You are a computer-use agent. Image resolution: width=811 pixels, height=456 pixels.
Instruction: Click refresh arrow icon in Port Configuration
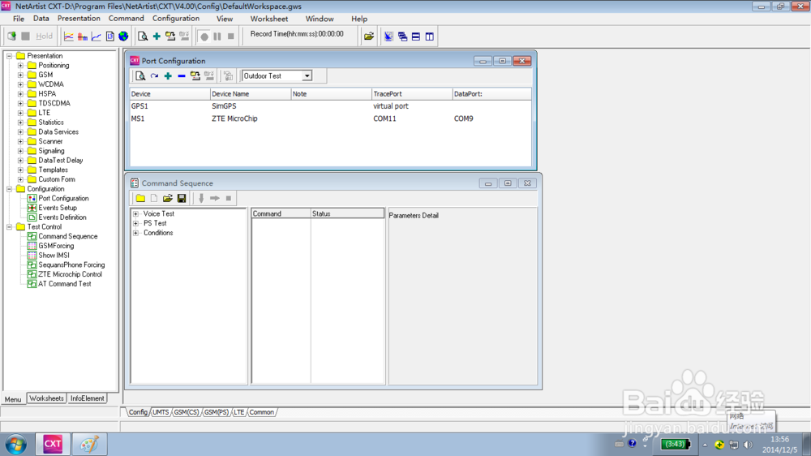click(154, 76)
